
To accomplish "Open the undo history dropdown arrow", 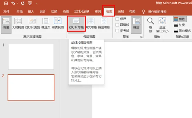I will [x=18, y=3].
